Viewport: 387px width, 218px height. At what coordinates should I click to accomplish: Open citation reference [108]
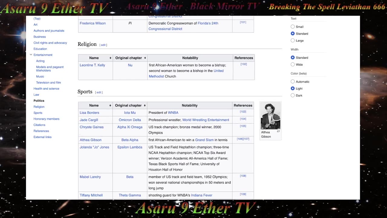pyautogui.click(x=243, y=176)
